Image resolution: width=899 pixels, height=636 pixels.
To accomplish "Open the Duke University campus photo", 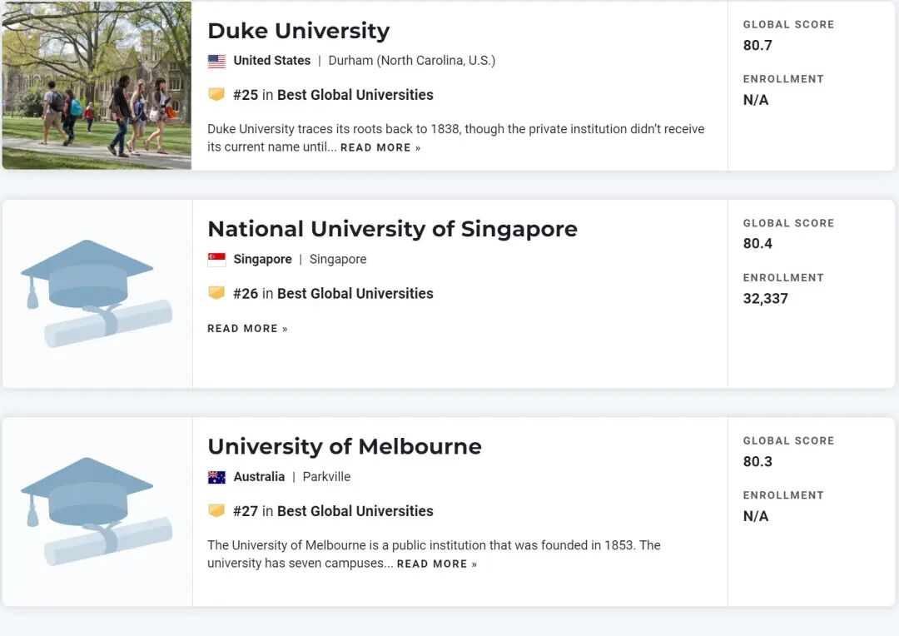I will coord(97,85).
